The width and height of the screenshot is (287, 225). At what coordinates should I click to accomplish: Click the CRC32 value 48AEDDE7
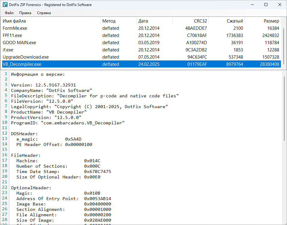coord(196,28)
